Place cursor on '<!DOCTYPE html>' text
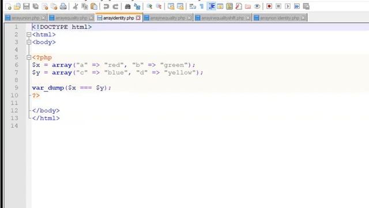Viewport: 369px width, 208px height. pyautogui.click(x=62, y=27)
